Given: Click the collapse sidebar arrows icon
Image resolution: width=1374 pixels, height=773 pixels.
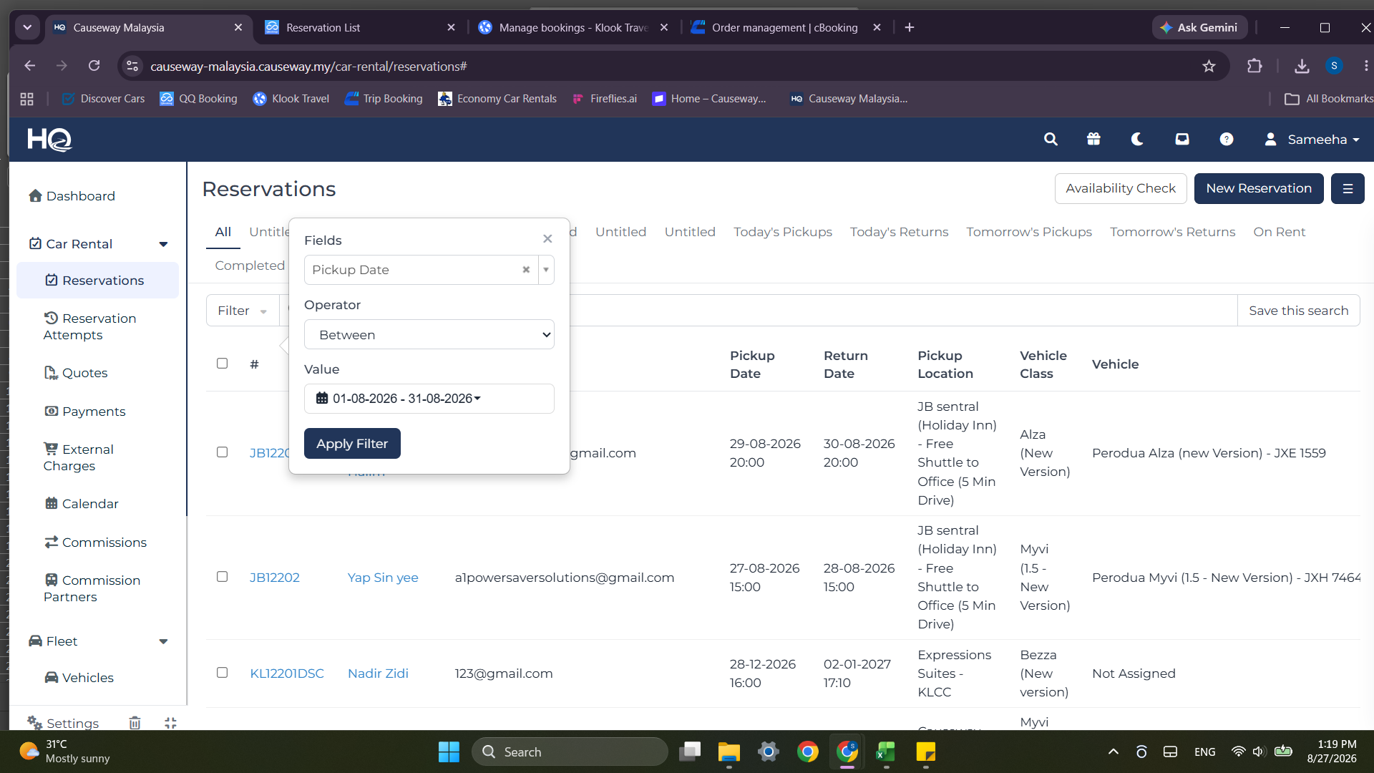Looking at the screenshot, I should pos(170,723).
